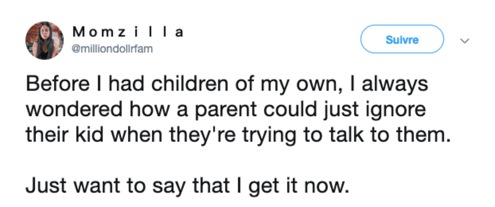495x207 pixels.
Task: Open the Momzilla display name link
Action: pyautogui.click(x=128, y=32)
